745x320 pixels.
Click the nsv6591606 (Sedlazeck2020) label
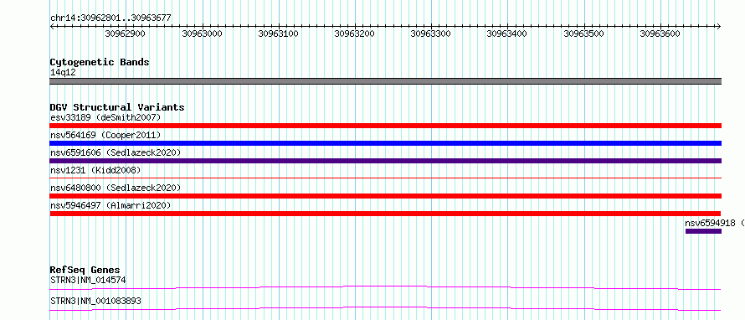(116, 152)
